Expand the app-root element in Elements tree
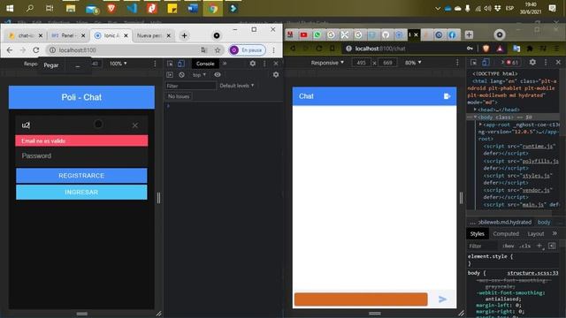This screenshot has height=318, width=566. pyautogui.click(x=480, y=124)
